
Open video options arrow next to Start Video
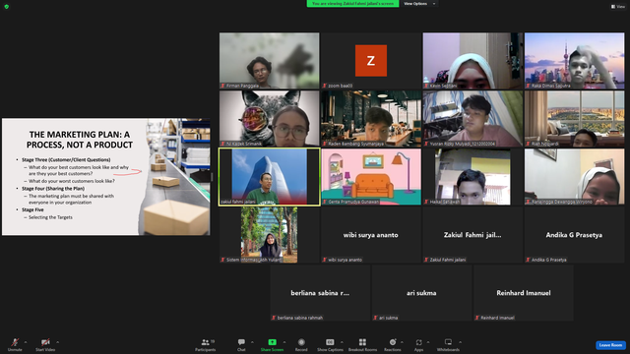57,342
